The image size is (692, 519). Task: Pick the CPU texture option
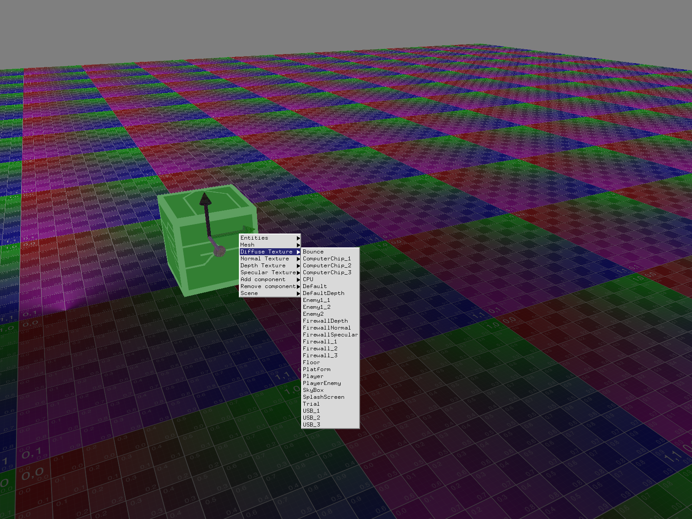(308, 279)
